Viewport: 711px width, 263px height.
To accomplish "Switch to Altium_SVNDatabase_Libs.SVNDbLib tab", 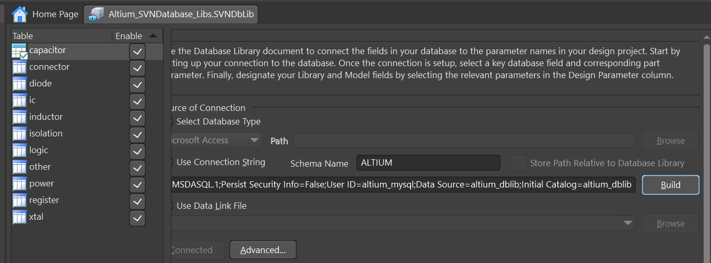I will tap(171, 14).
